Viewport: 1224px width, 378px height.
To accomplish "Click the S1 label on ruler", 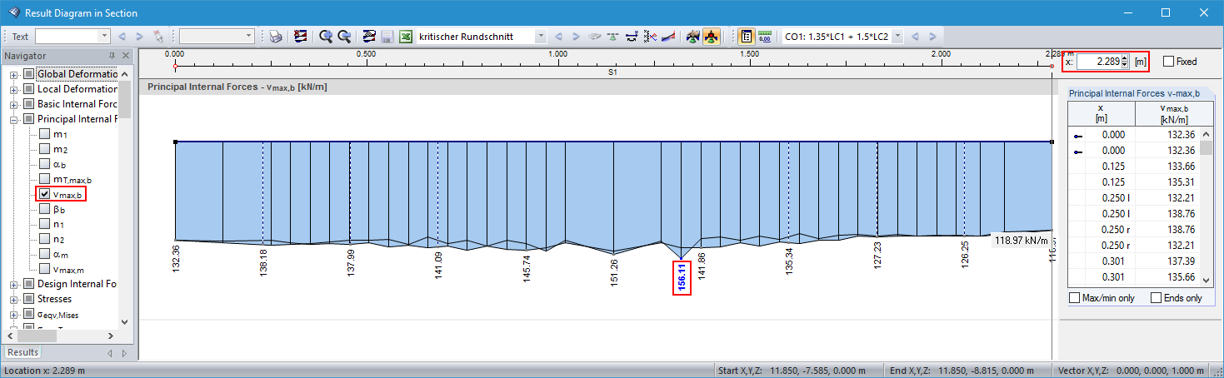I will (x=612, y=72).
